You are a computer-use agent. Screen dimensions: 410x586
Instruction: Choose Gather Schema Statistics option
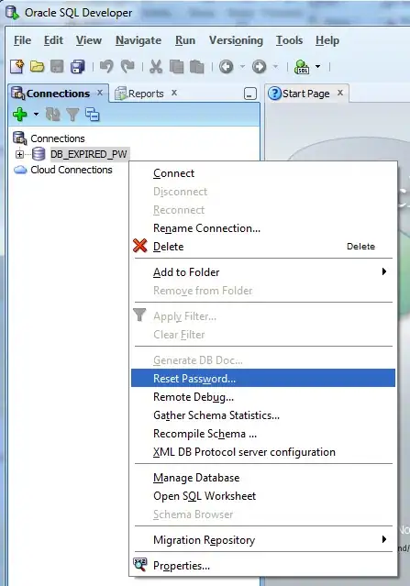click(263, 415)
